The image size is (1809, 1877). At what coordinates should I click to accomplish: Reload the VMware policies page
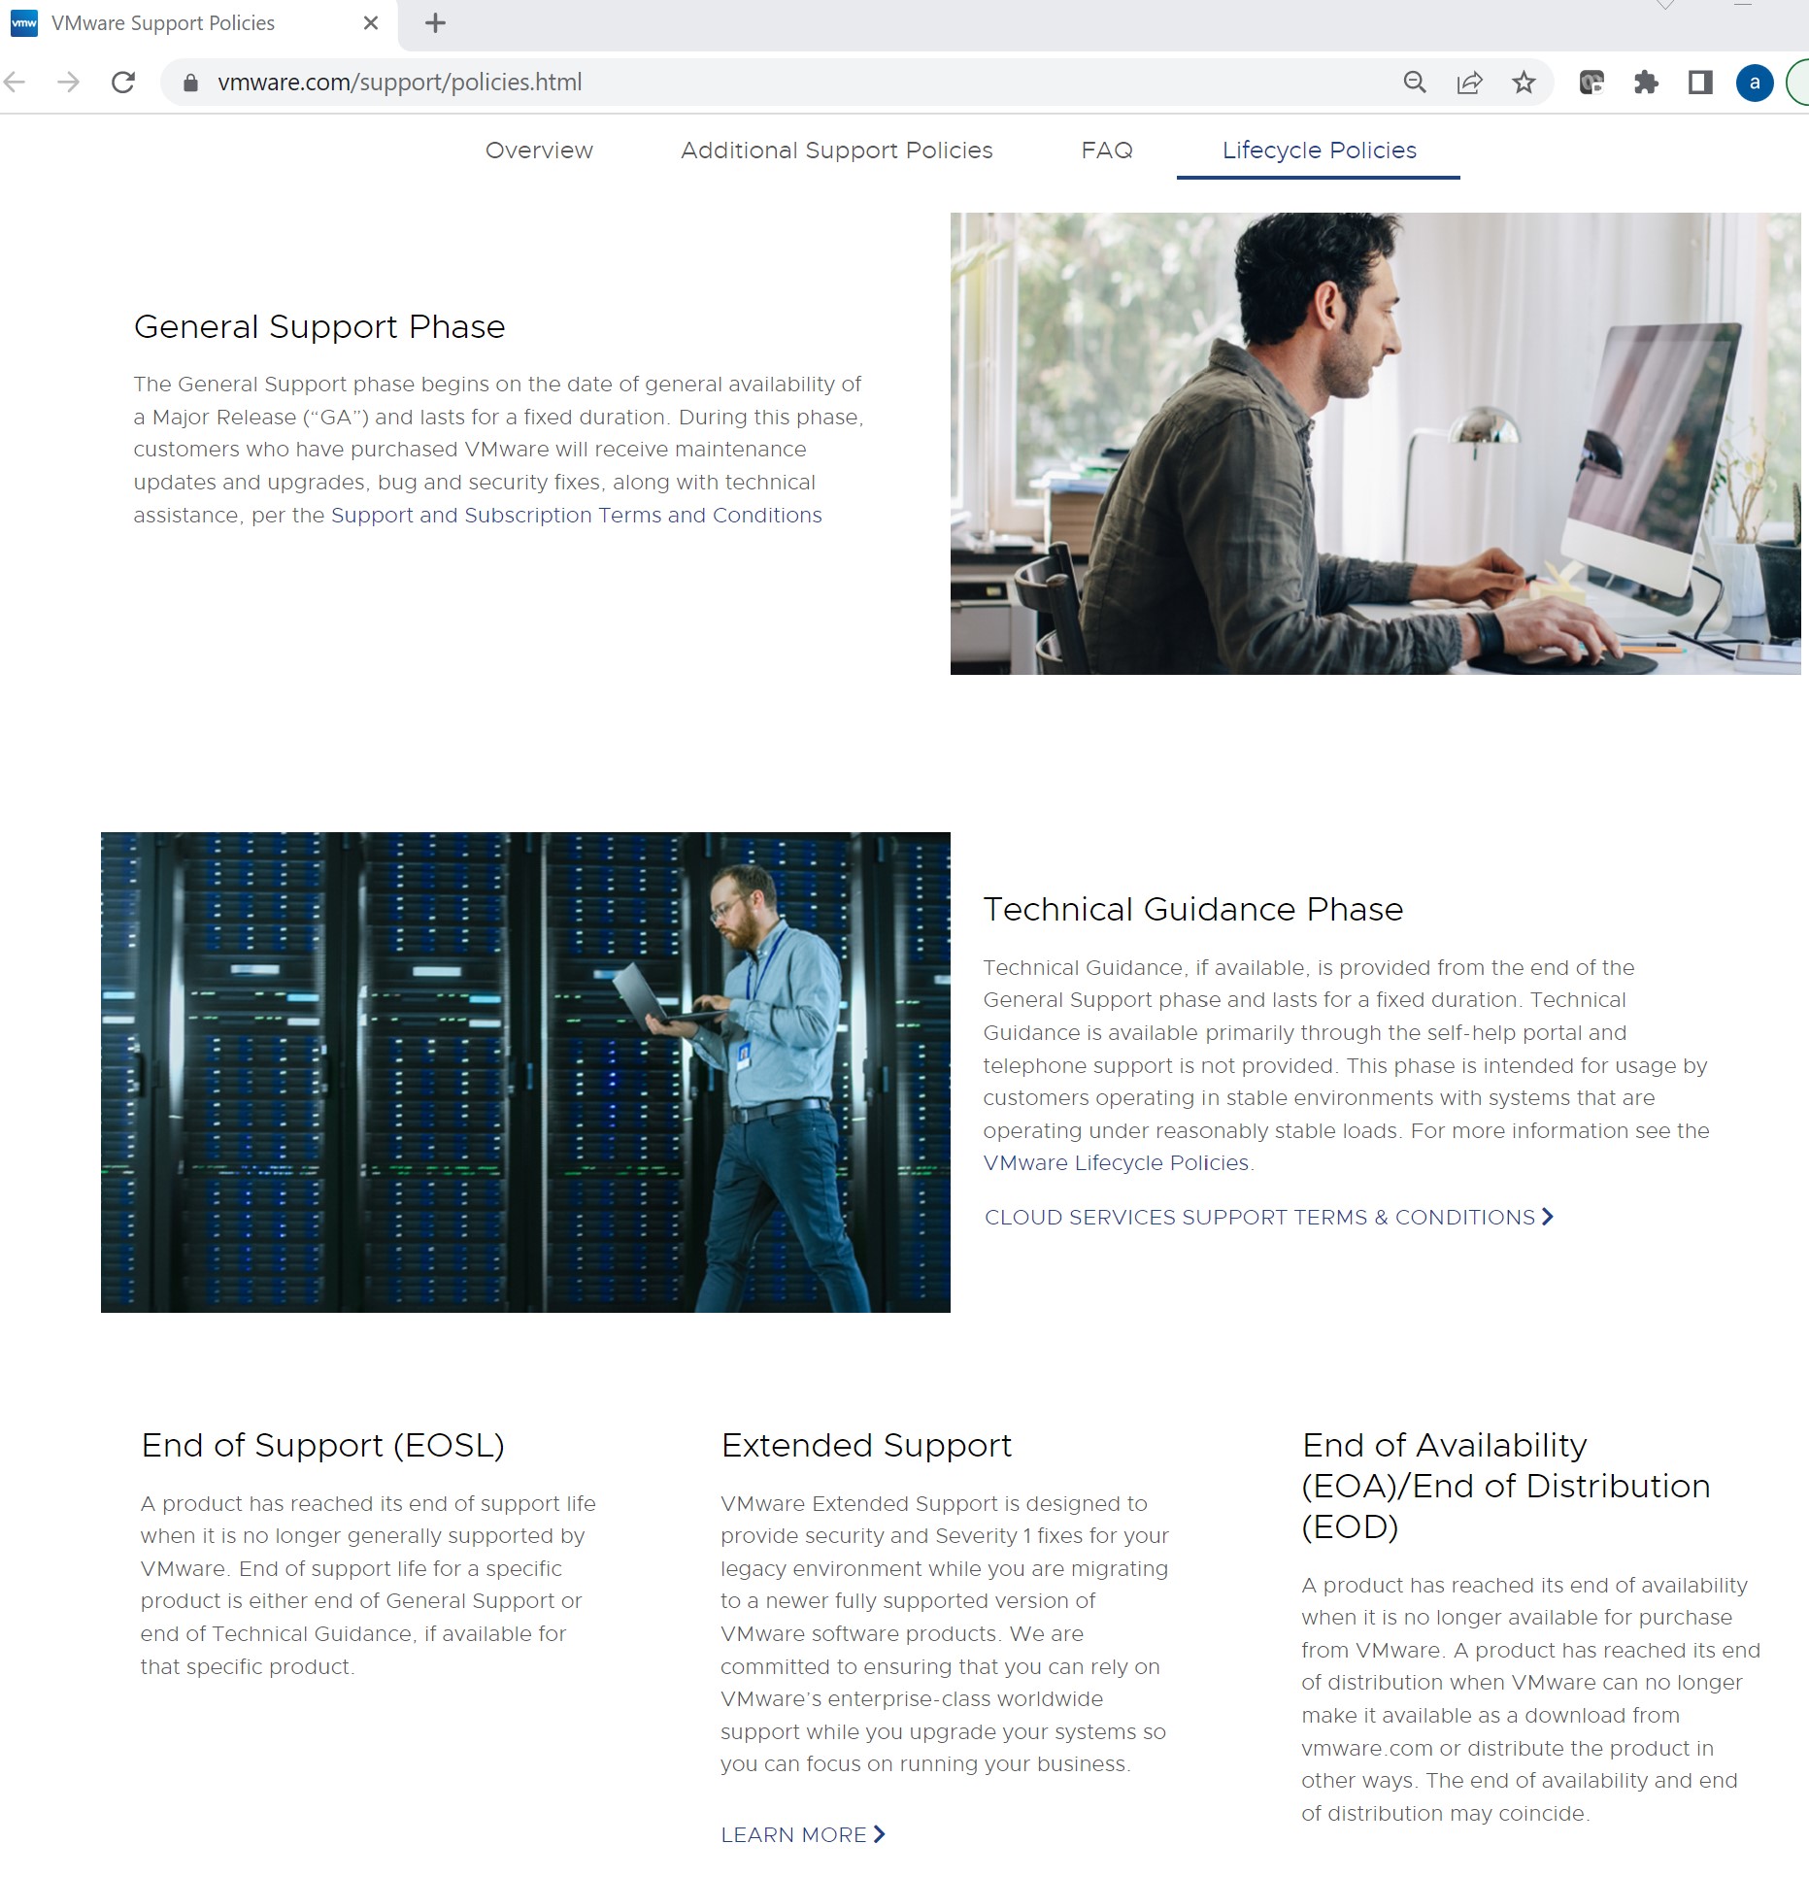click(x=123, y=83)
